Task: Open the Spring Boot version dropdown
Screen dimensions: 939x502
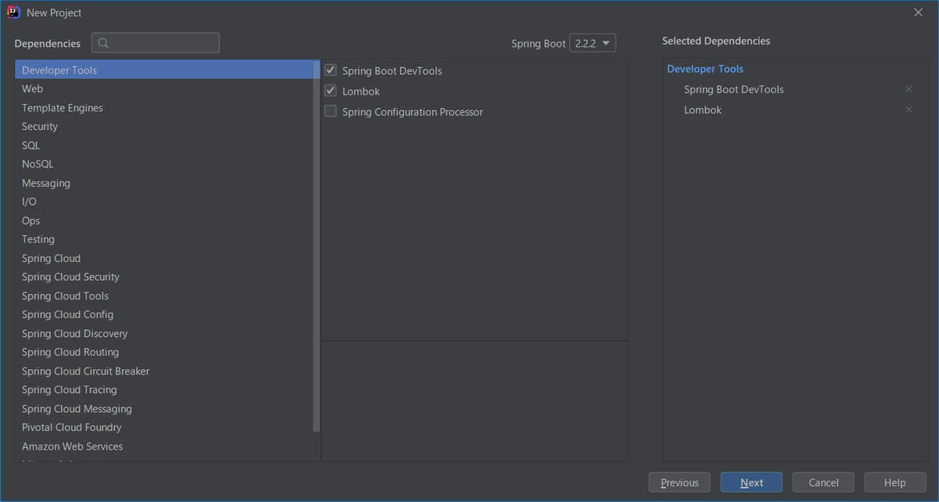Action: coord(592,43)
